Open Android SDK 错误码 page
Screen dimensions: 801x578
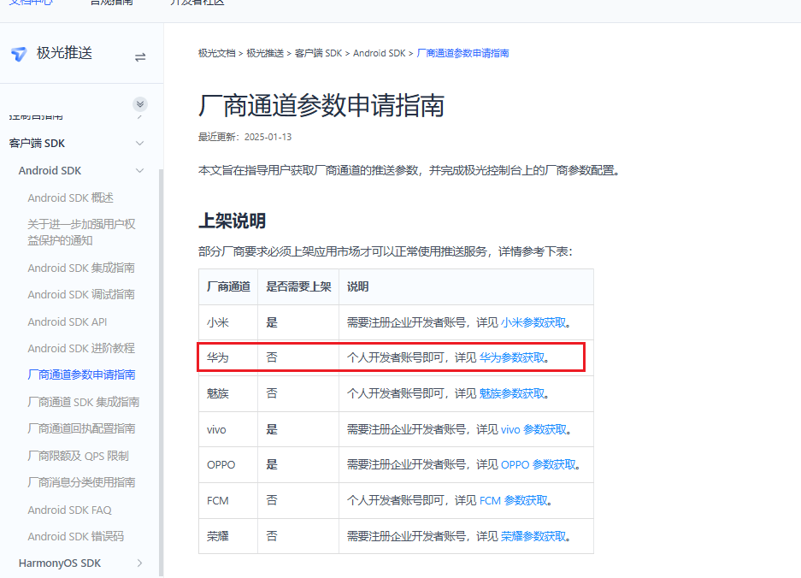[x=75, y=536]
